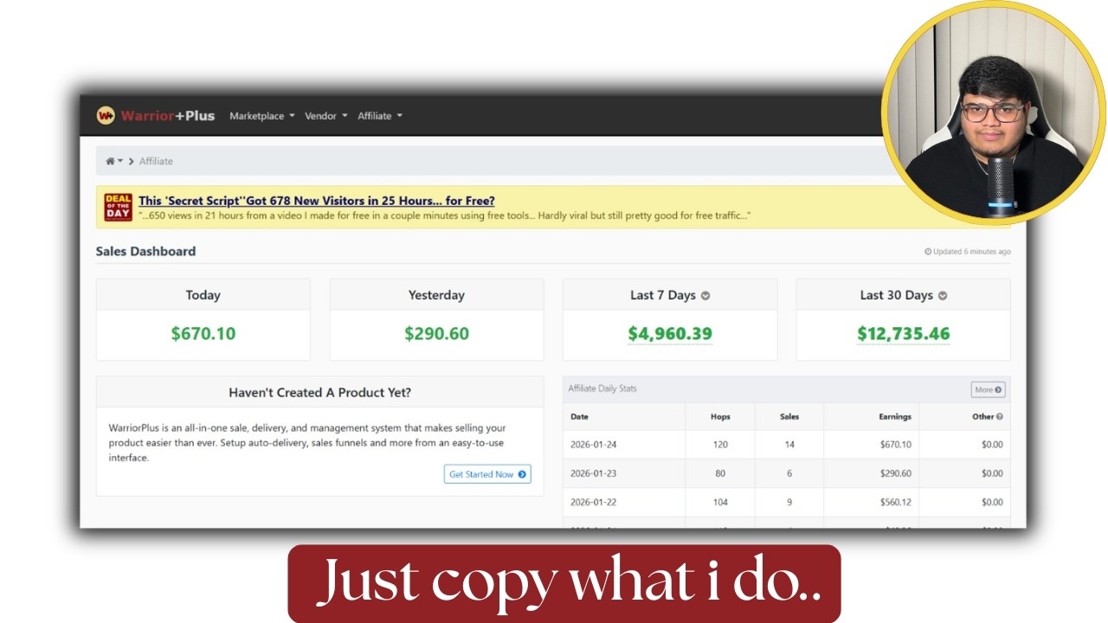Open the Affiliate dropdown menu
This screenshot has width=1108, height=623.
pyautogui.click(x=380, y=116)
